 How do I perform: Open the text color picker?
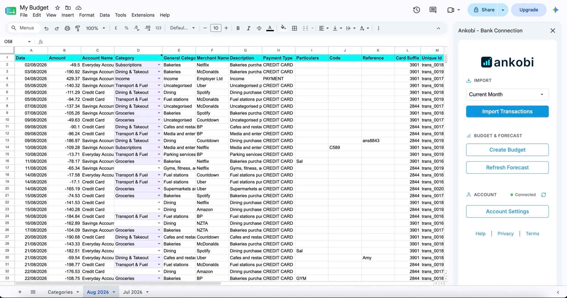point(270,28)
